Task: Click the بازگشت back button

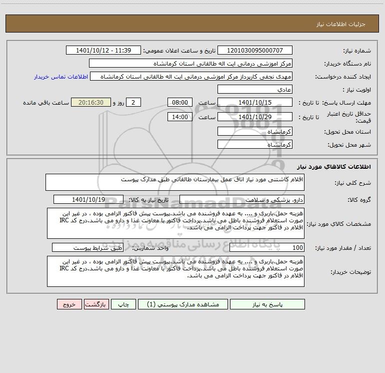Action: [96, 304]
